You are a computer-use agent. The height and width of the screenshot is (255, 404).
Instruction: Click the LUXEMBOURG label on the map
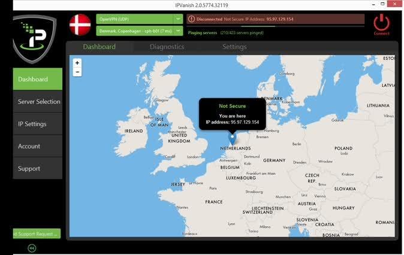pos(241,178)
